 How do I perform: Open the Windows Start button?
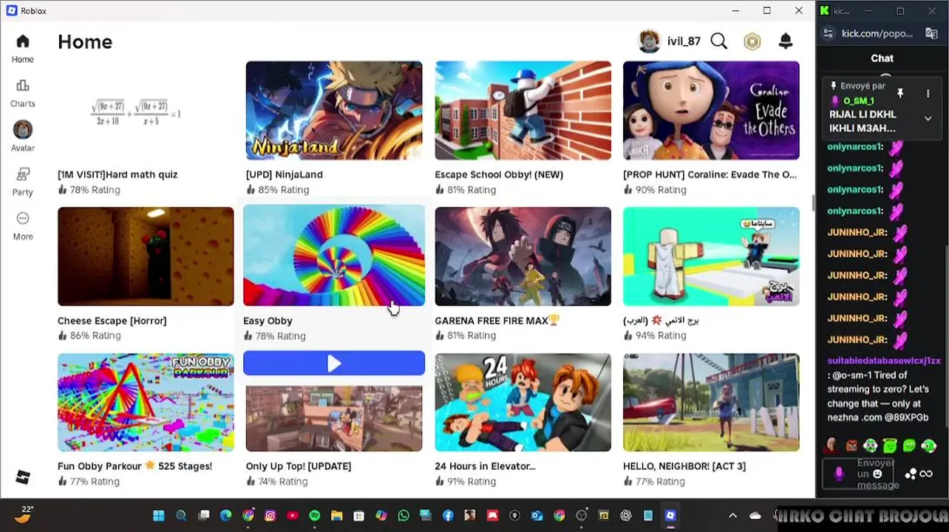click(x=158, y=516)
